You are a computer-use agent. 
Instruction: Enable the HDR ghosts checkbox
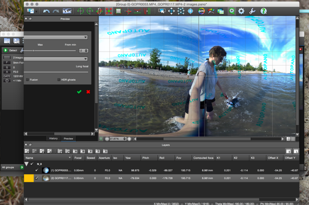[59, 80]
